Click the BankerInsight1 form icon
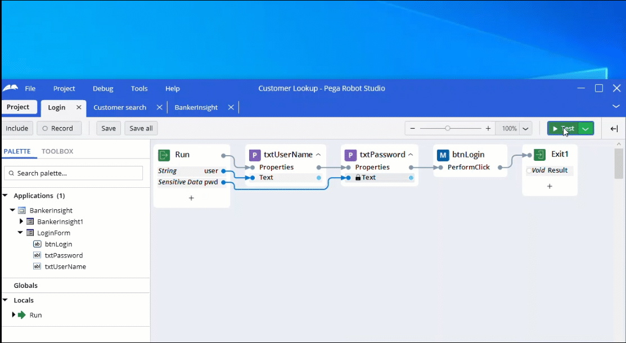The image size is (626, 343). coord(30,222)
